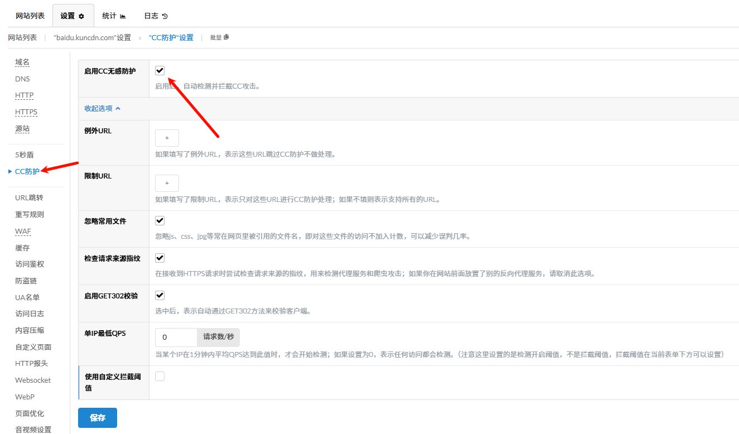Uncheck 启用CC无感防护 checkbox
The image size is (739, 434).
tap(160, 70)
